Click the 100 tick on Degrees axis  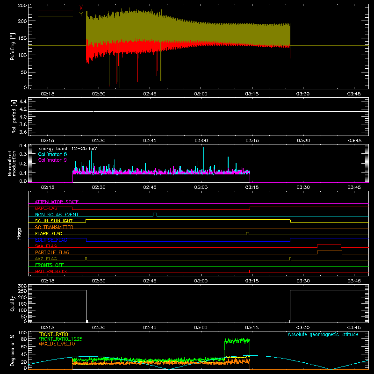tap(22, 333)
